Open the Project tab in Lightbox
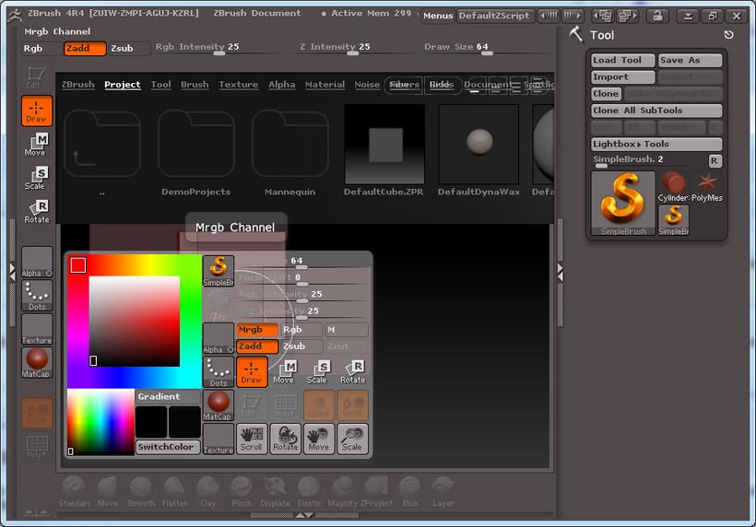 pos(123,85)
